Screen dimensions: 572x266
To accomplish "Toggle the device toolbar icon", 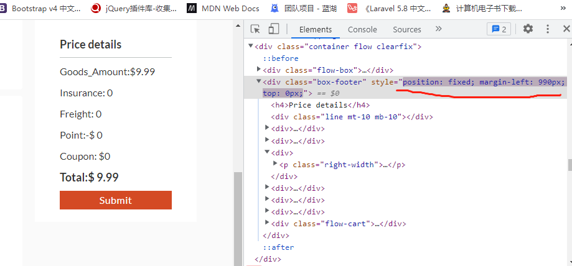I will click(x=274, y=29).
